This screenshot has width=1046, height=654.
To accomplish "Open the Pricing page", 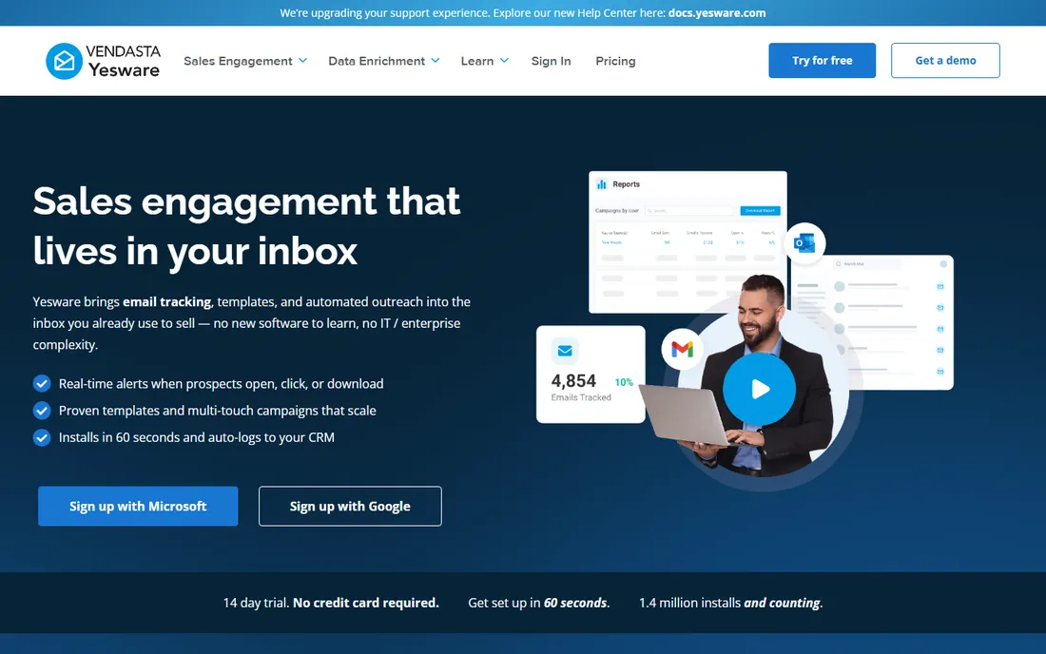I will point(615,61).
